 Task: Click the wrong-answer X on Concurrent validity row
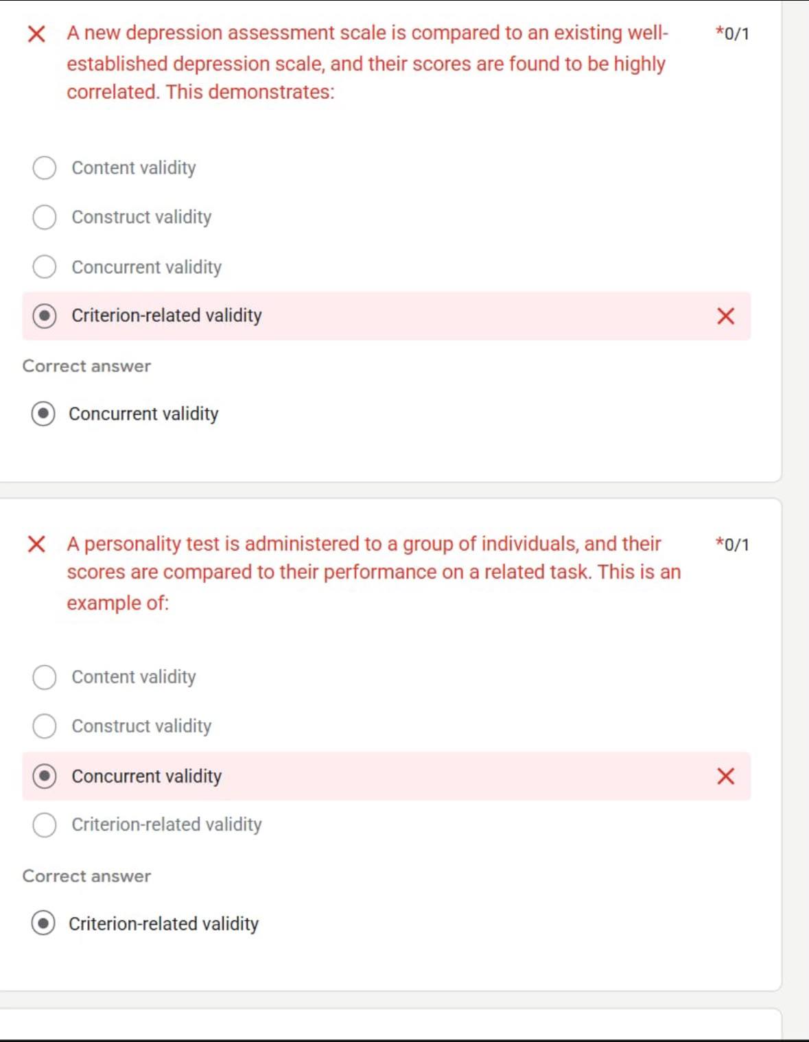point(725,776)
